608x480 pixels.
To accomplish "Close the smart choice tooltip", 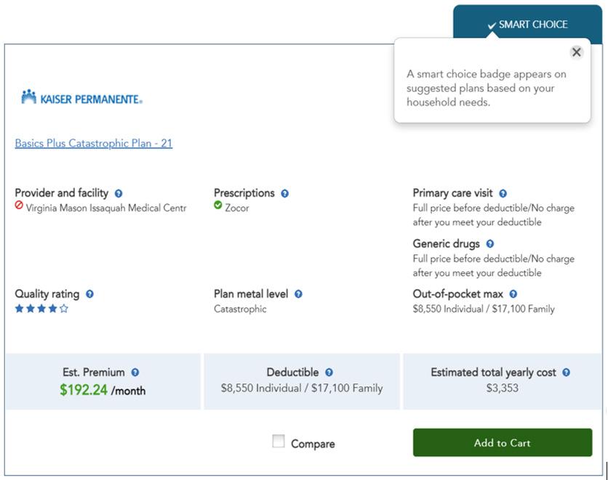I will 577,52.
